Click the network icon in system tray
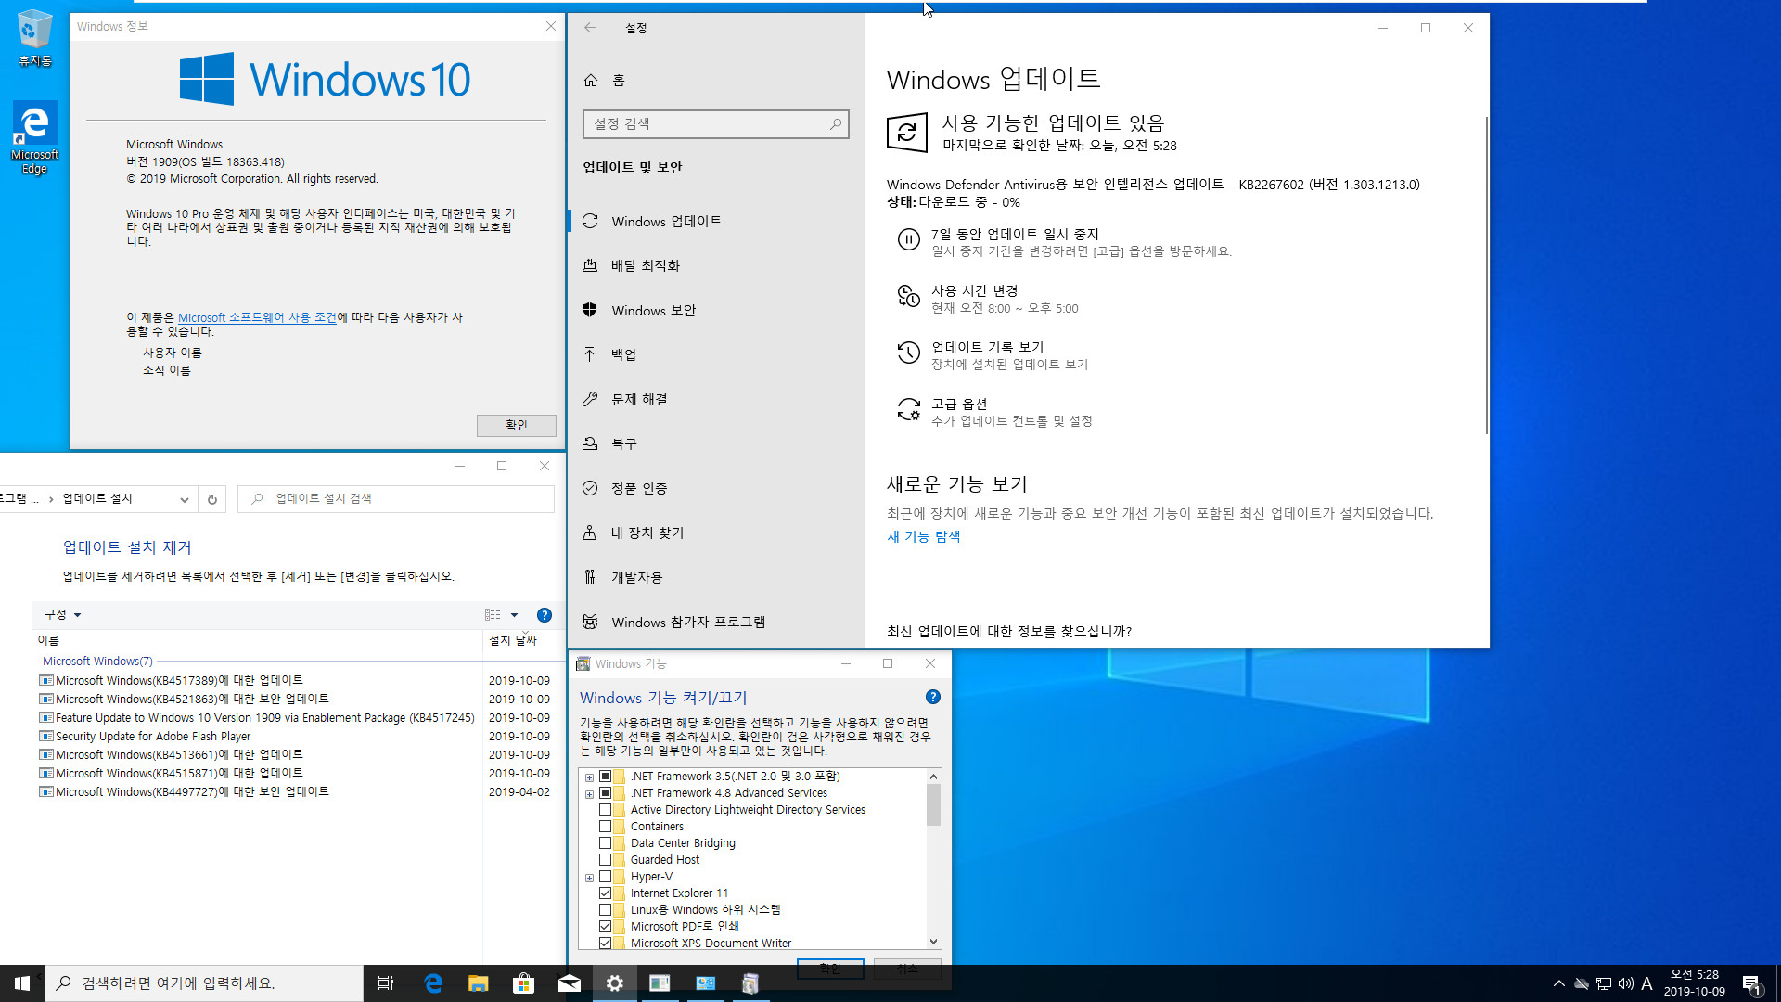The width and height of the screenshot is (1781, 1002). [1604, 983]
